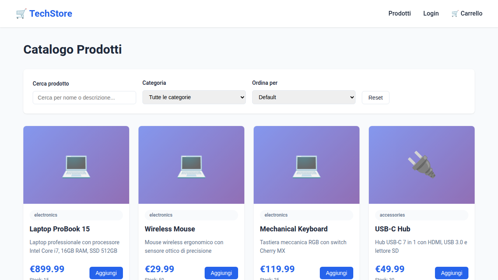This screenshot has width=498, height=280.
Task: Click the laptop image for Mechanical Keyboard
Action: point(306,164)
